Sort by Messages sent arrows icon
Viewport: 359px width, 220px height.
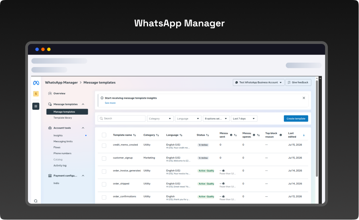pos(235,135)
